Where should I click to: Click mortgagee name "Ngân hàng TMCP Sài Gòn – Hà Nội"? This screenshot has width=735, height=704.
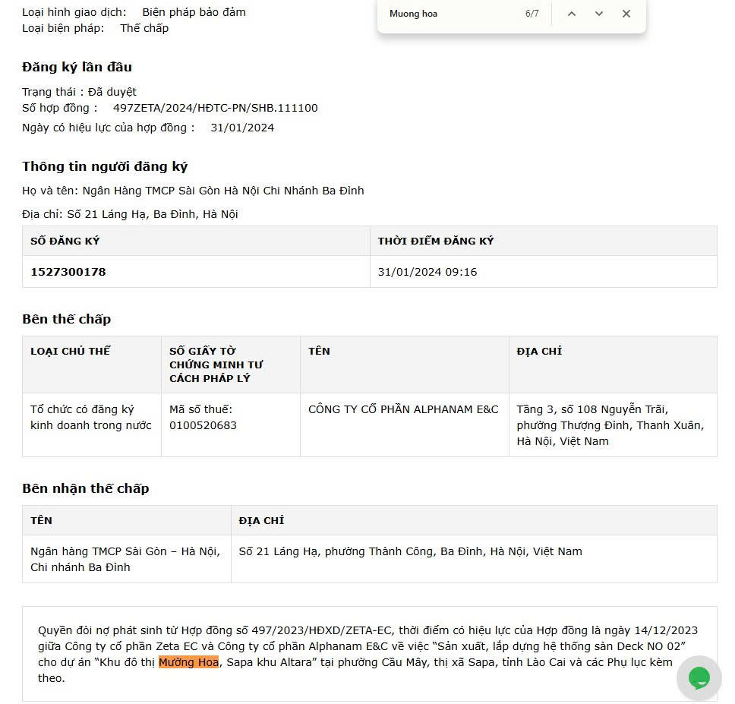pyautogui.click(x=125, y=559)
